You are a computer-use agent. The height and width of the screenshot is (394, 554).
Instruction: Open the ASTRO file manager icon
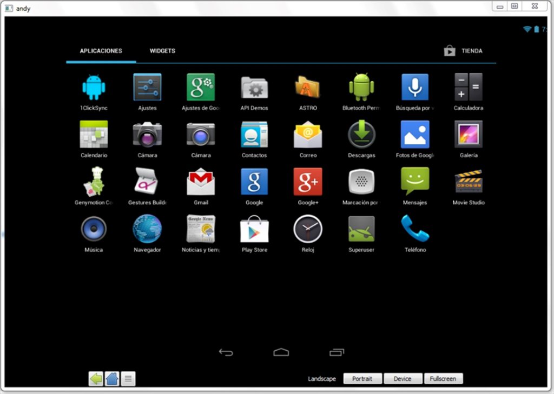click(x=307, y=88)
